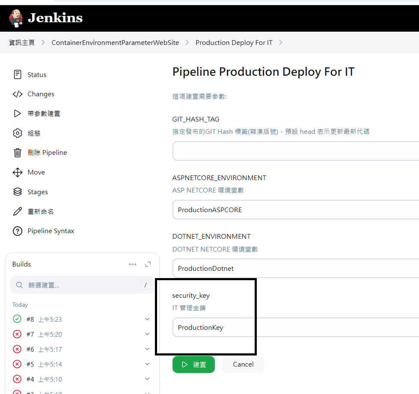This screenshot has height=394, width=419.
Task: Open Builds three-dots overflow menu
Action: coord(133,264)
